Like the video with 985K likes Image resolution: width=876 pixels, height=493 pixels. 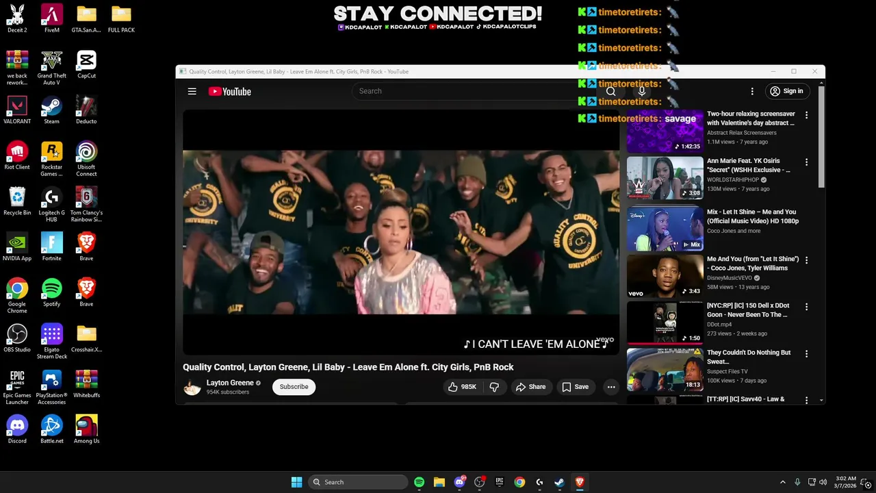[x=462, y=387]
